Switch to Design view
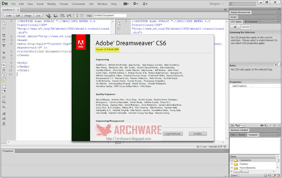 [28, 16]
